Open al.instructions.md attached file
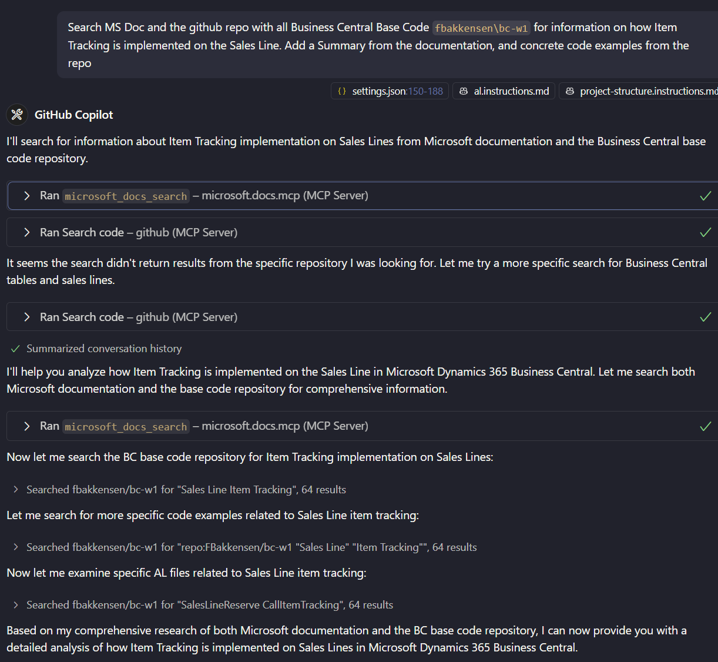 tap(504, 91)
